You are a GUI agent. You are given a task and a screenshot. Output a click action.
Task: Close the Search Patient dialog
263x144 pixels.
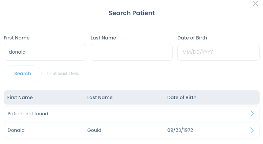click(x=255, y=3)
